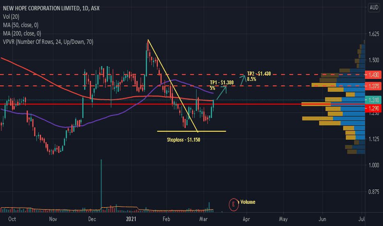Click the 1.000 price axis label

pyautogui.click(x=374, y=165)
